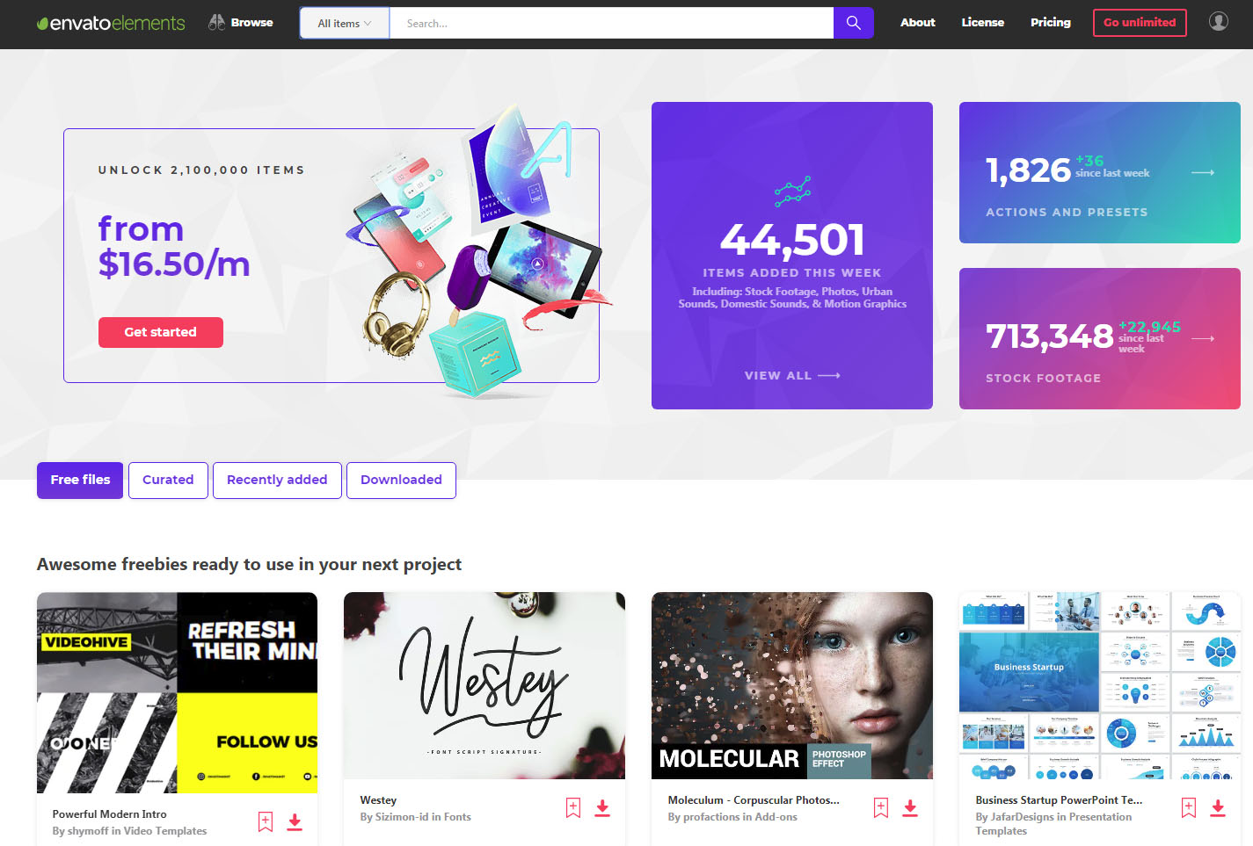Image resolution: width=1253 pixels, height=846 pixels.
Task: Open the Stock Footage card arrow
Action: 1203,339
